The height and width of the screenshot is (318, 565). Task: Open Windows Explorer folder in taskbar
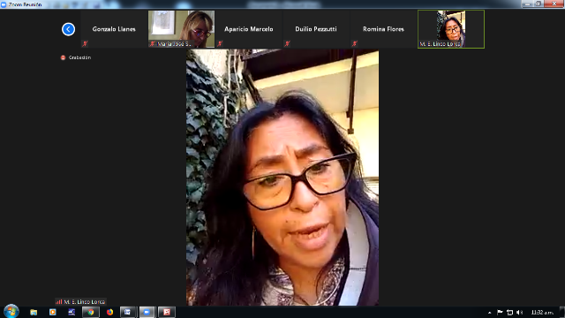click(x=34, y=312)
